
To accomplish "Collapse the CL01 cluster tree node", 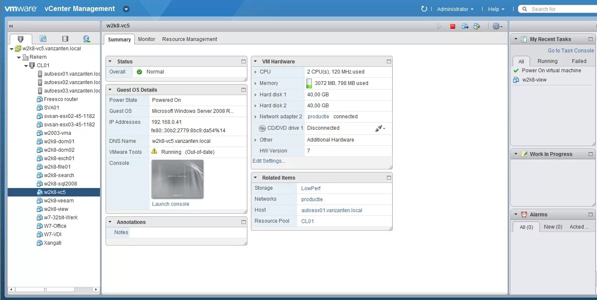I will point(26,65).
